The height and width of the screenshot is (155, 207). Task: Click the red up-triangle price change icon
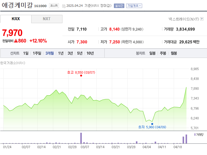(x=16, y=41)
